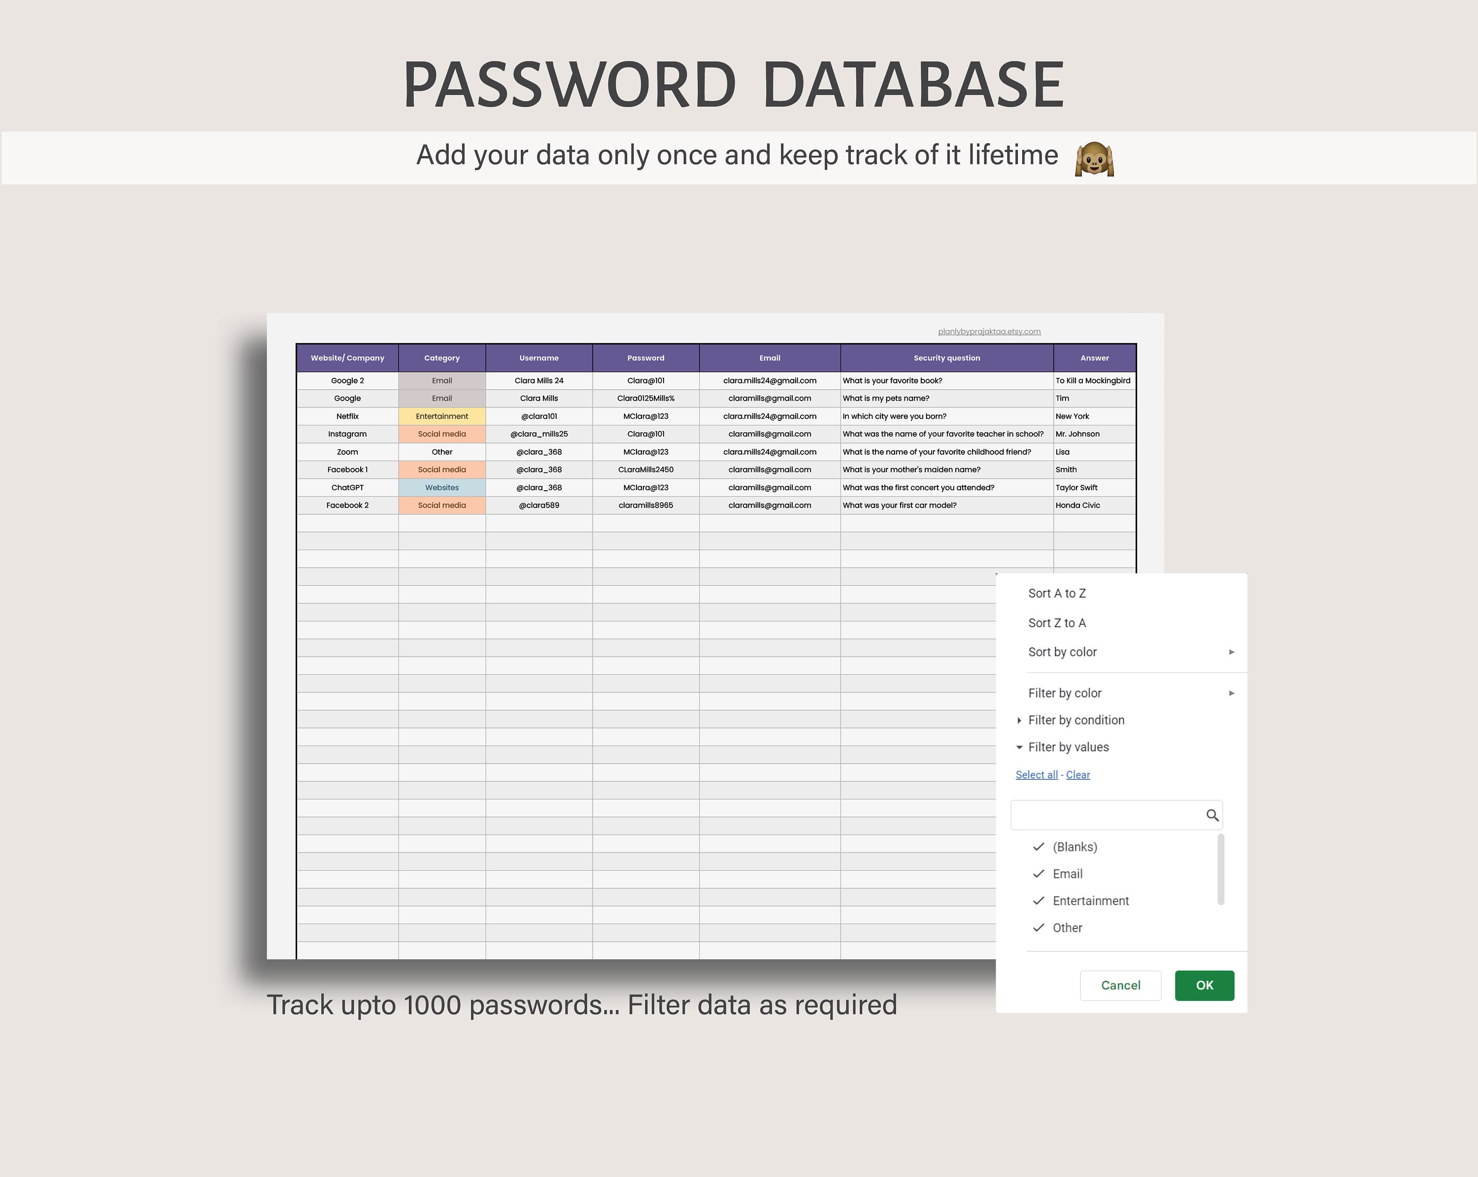Sort the column Z to A

1056,622
